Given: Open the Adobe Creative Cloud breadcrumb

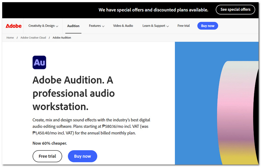Looking at the screenshot, I should [33, 38].
